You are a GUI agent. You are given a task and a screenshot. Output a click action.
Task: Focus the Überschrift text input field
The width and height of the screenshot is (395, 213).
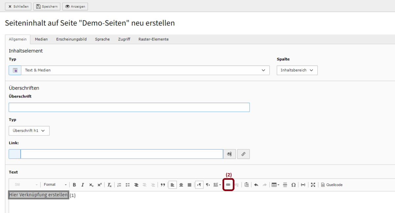click(x=129, y=107)
